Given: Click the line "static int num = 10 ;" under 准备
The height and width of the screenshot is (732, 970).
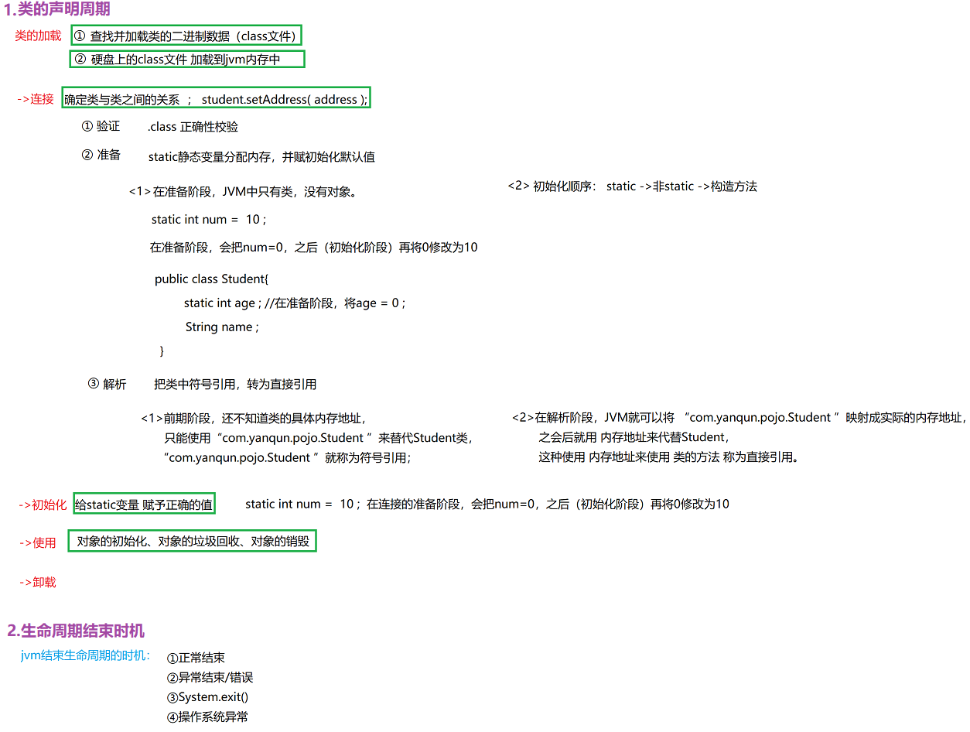Looking at the screenshot, I should coord(209,220).
